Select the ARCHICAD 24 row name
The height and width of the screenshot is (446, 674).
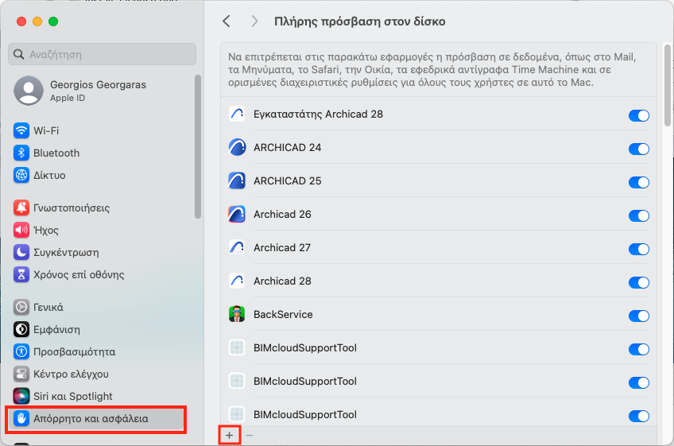tap(288, 148)
